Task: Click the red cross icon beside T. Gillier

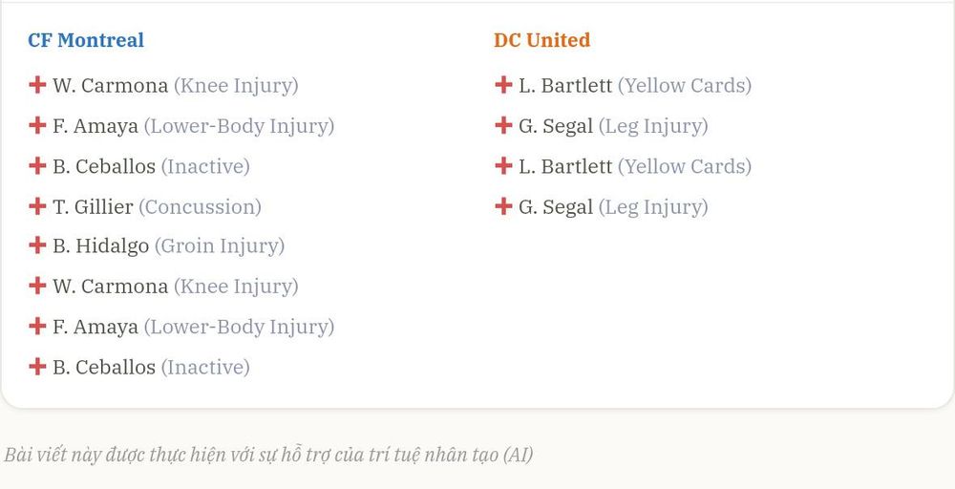Action: pos(37,206)
